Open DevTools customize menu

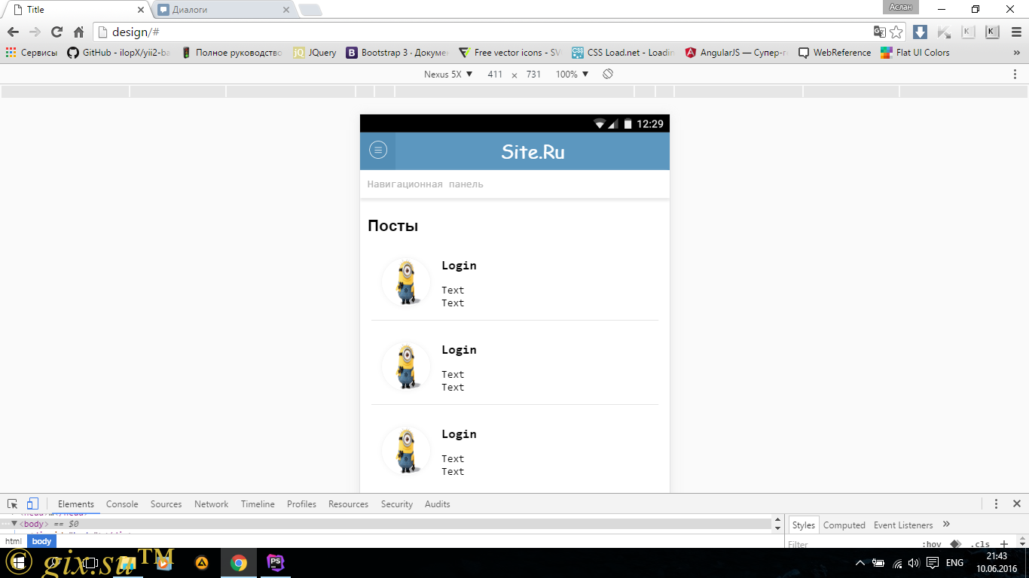[x=996, y=504]
